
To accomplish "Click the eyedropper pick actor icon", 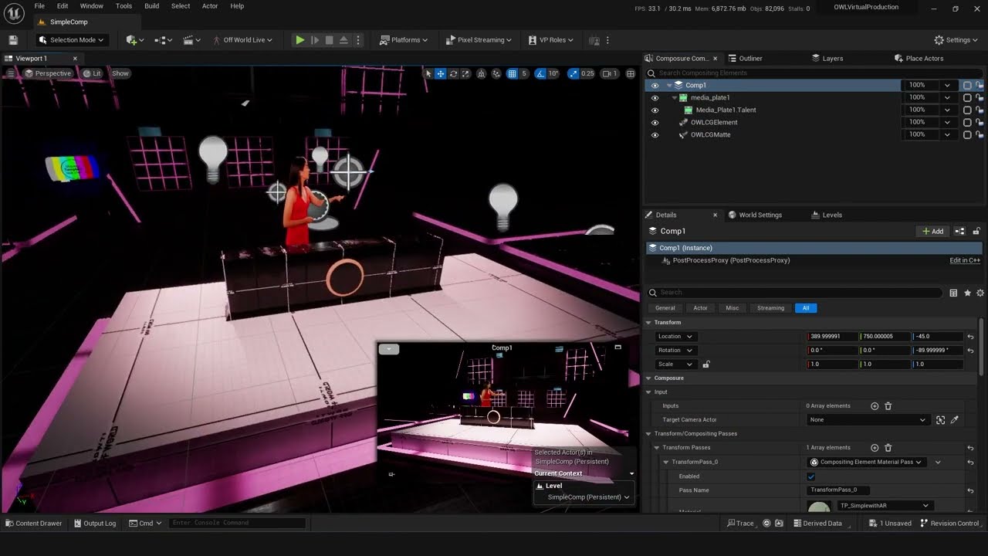I will click(955, 420).
